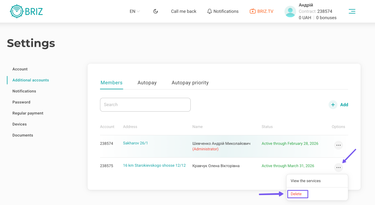Switch to the Autopay tab
The width and height of the screenshot is (375, 205).
tap(147, 83)
